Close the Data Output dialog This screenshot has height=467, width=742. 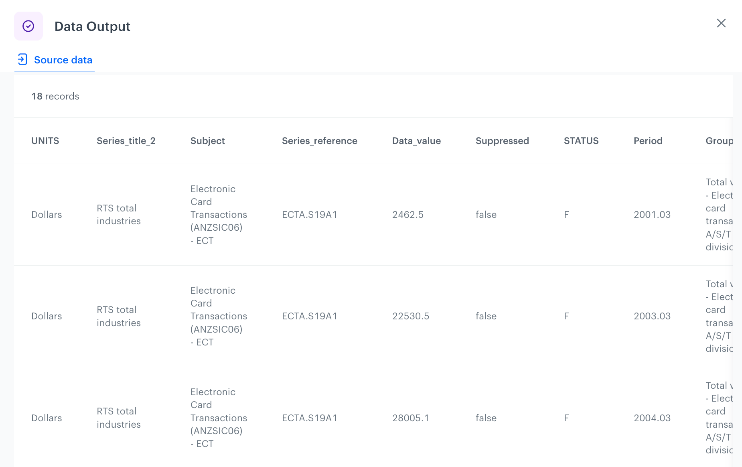click(721, 23)
